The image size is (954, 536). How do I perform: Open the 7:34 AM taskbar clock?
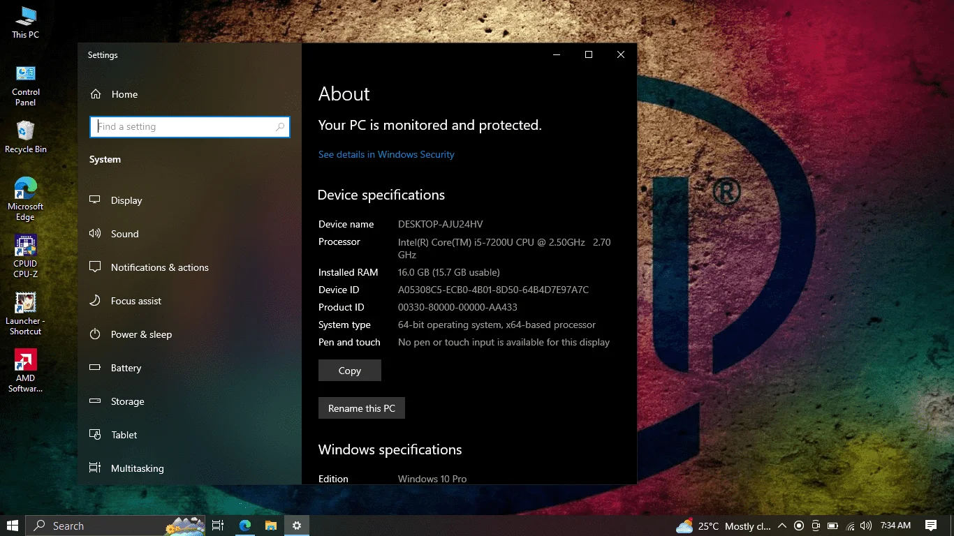pyautogui.click(x=895, y=526)
